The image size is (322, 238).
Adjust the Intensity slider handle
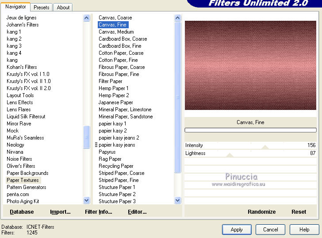[265, 147]
